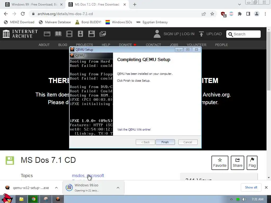Open the Software floppy disk icon
The image size is (271, 203).
[x=91, y=34]
